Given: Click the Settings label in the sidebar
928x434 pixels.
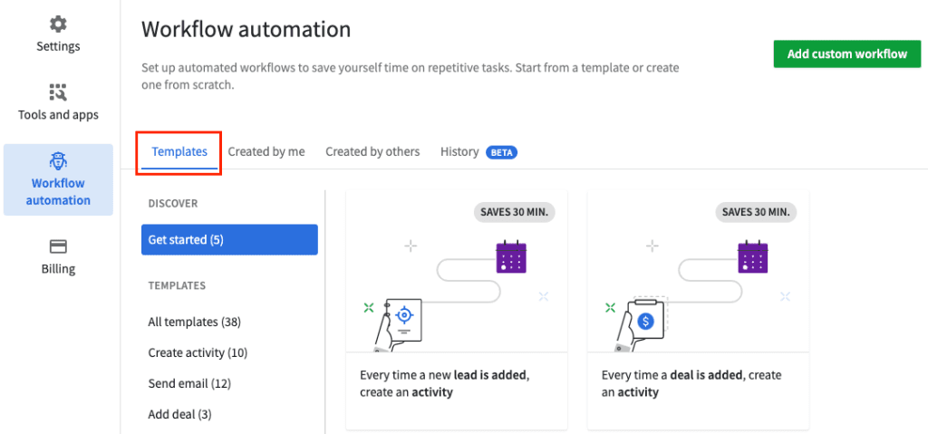Looking at the screenshot, I should coord(58,46).
